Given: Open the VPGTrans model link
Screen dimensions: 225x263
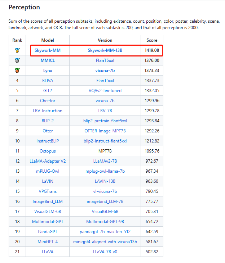Looking at the screenshot, I should point(48,191).
